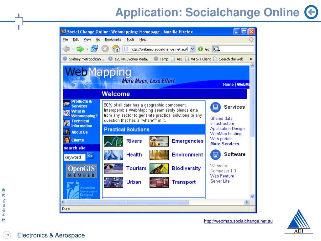Click the OpenGIS Member badge
Image resolution: width=321 pixels, height=241 pixels.
tap(82, 171)
